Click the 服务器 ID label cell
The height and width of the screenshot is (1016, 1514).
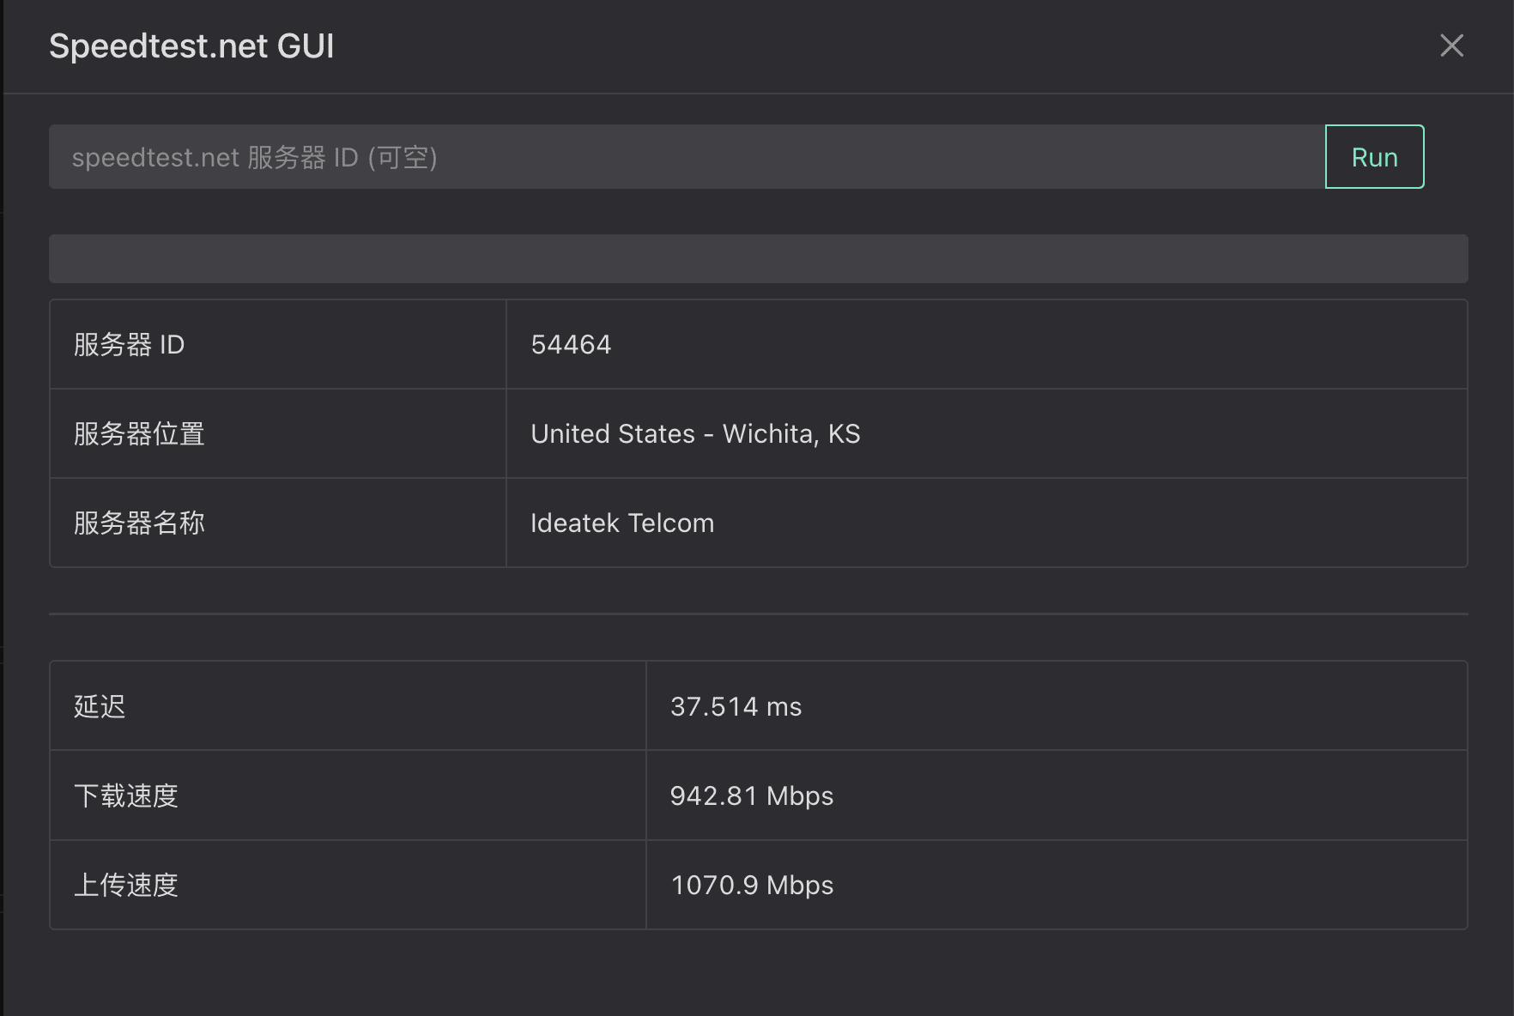coord(278,345)
